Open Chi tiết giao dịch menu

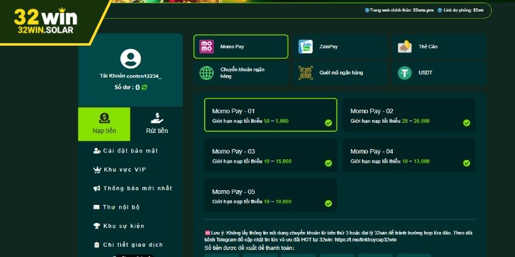pos(128,245)
